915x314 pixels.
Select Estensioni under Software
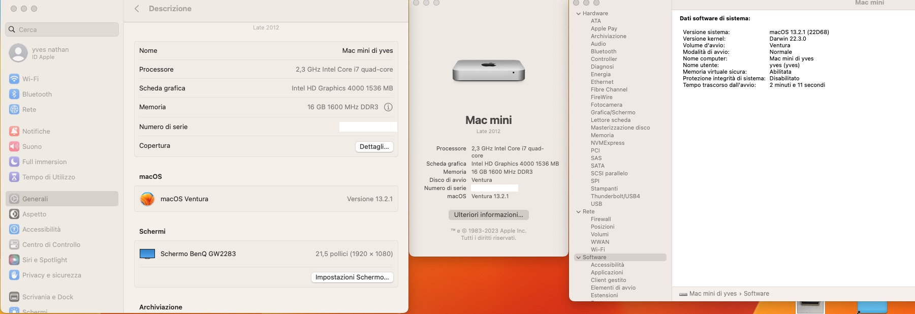(605, 295)
